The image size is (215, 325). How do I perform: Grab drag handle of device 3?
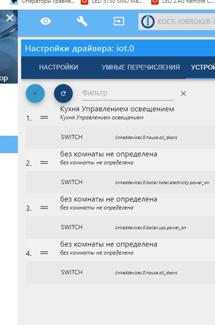coord(44,208)
